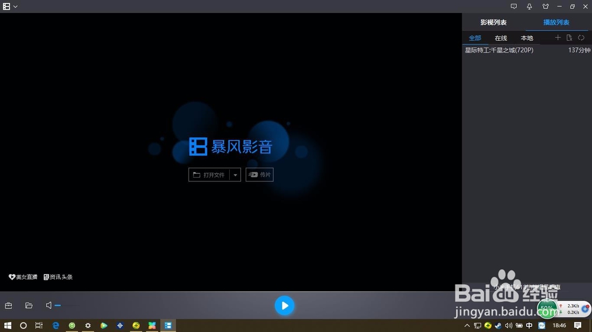Click the open-folder icon in the control bar

(28, 305)
